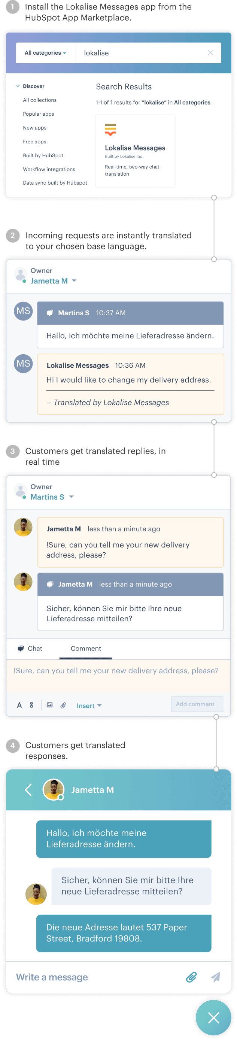The width and height of the screenshot is (237, 1041).
Task: Clear the lokalise search text
Action: (x=210, y=53)
